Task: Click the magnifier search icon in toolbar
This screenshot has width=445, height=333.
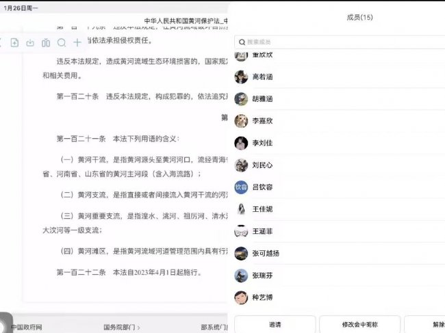Action: pos(62,42)
